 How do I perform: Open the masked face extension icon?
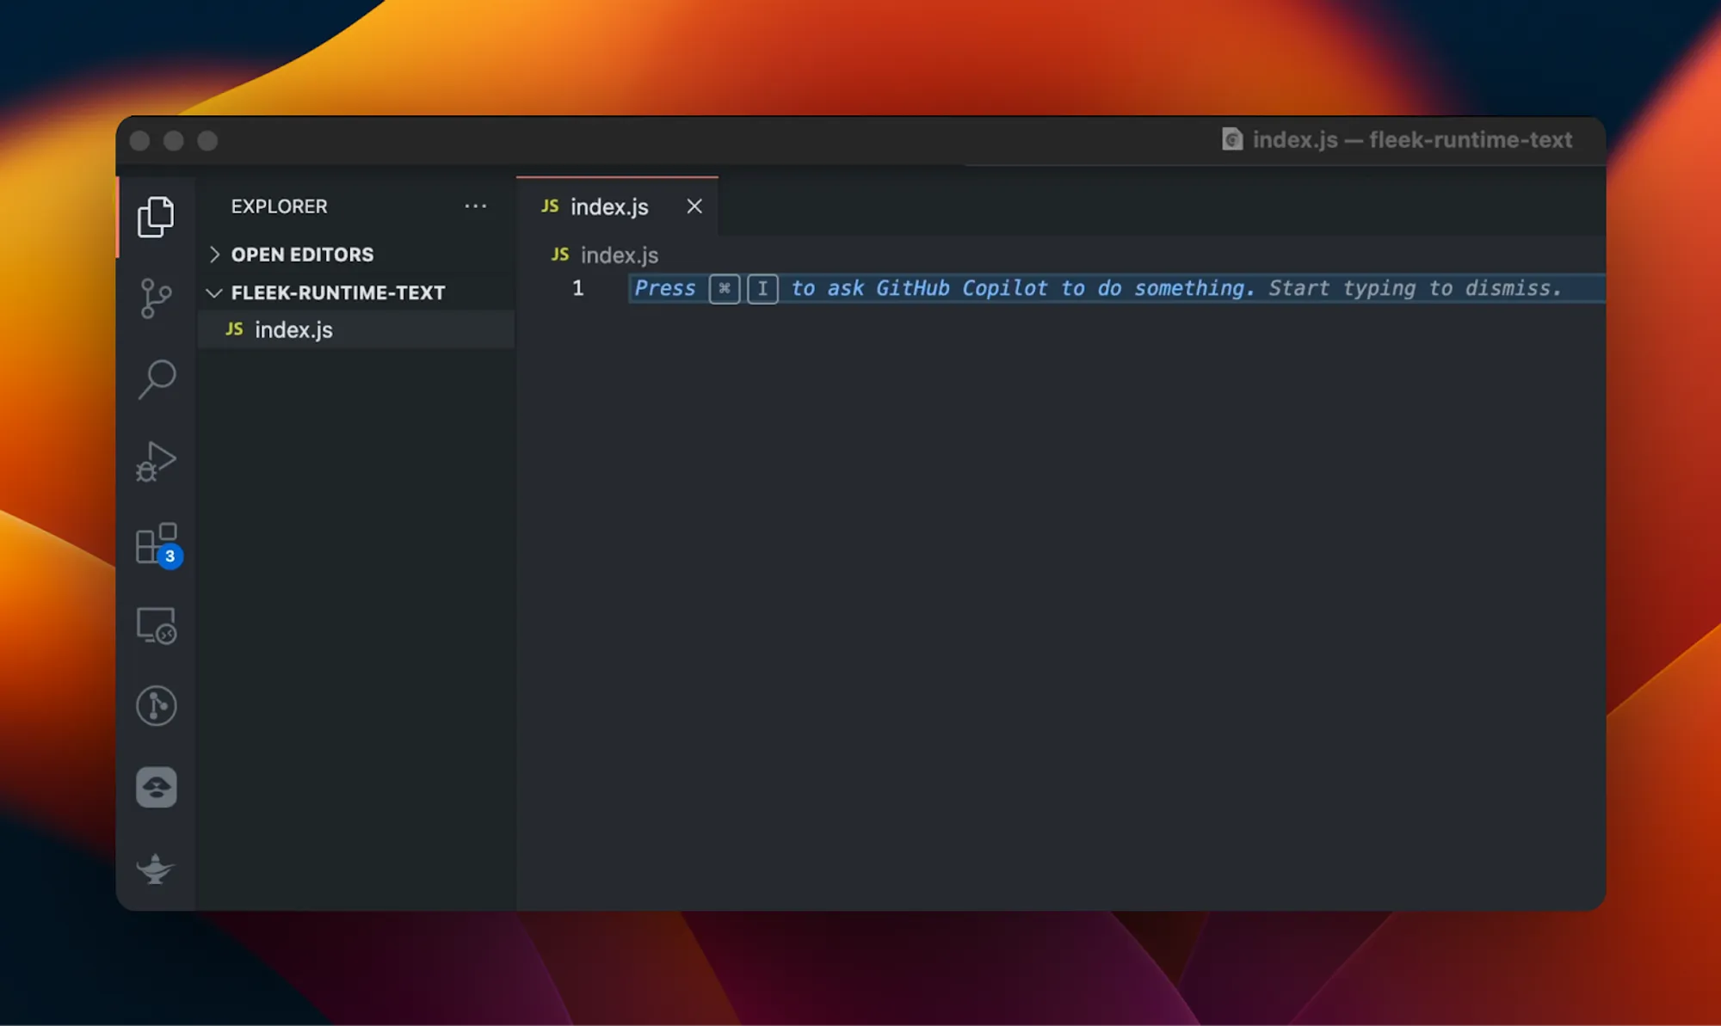156,787
